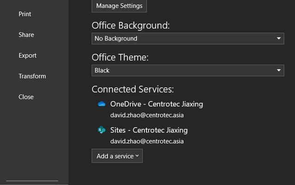Click the Sites account email address
Viewport: 295px width, 185px height.
147,141
